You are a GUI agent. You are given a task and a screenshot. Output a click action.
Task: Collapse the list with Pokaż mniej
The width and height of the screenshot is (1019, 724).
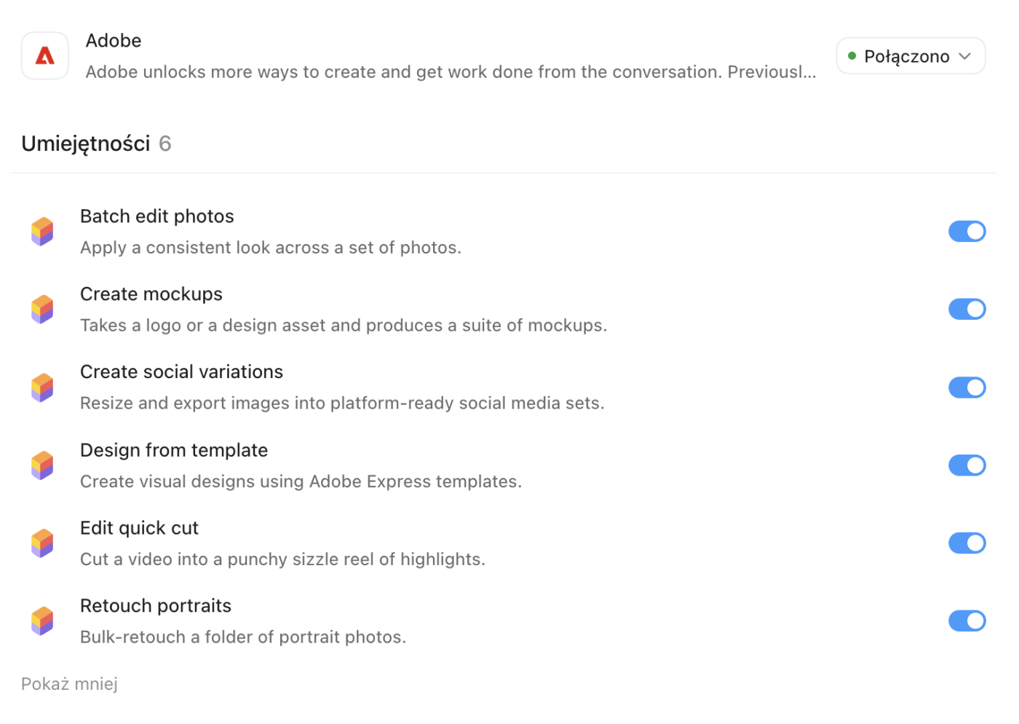click(69, 684)
